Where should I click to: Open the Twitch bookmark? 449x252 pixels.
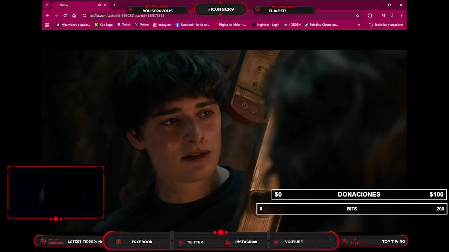pos(123,25)
